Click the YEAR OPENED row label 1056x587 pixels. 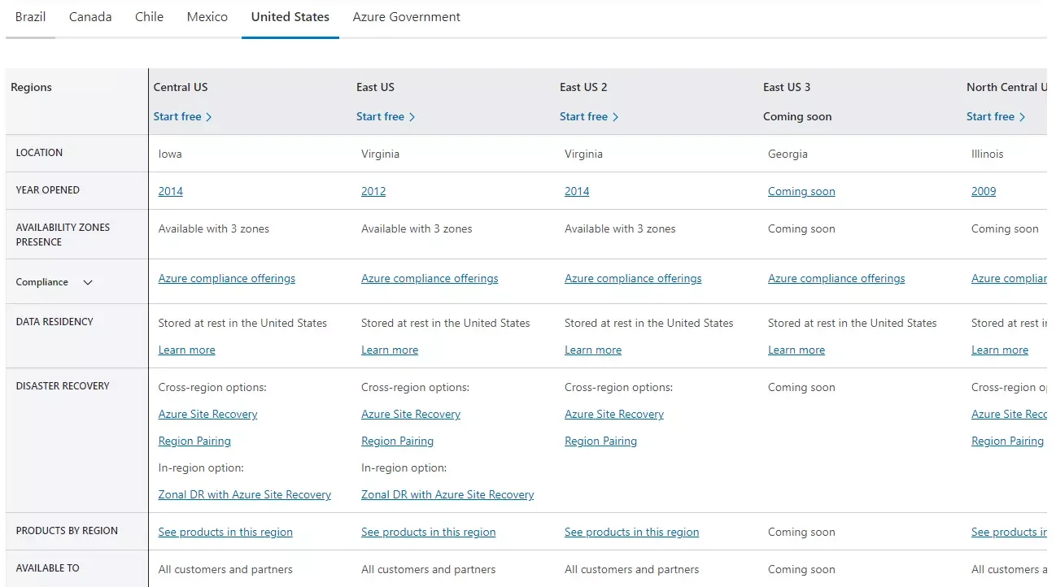pos(48,190)
